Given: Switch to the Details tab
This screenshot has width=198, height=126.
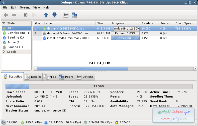Looking at the screenshot, I should point(33,77).
